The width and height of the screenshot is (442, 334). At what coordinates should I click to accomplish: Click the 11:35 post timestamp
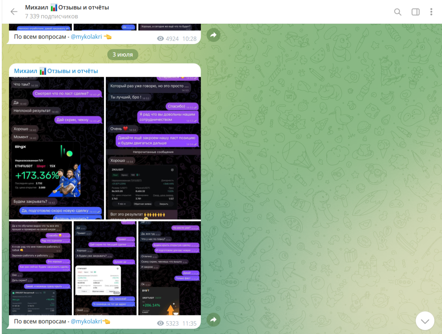pyautogui.click(x=189, y=324)
